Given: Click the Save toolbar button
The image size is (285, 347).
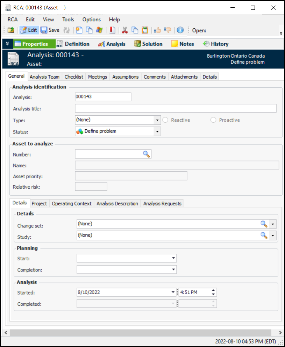Looking at the screenshot, I should 50,30.
